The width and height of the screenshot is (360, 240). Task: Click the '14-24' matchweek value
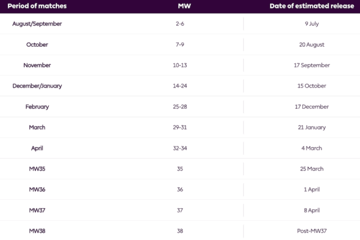pyautogui.click(x=180, y=86)
